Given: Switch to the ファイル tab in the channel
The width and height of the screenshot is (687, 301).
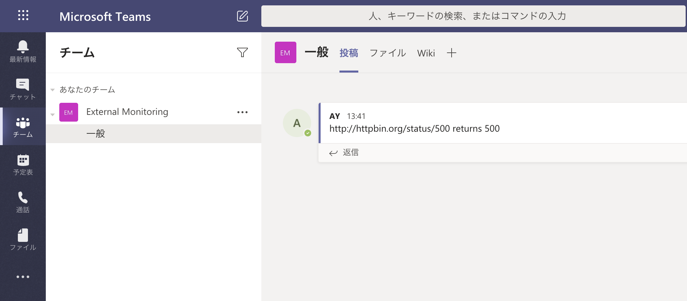Looking at the screenshot, I should (388, 53).
